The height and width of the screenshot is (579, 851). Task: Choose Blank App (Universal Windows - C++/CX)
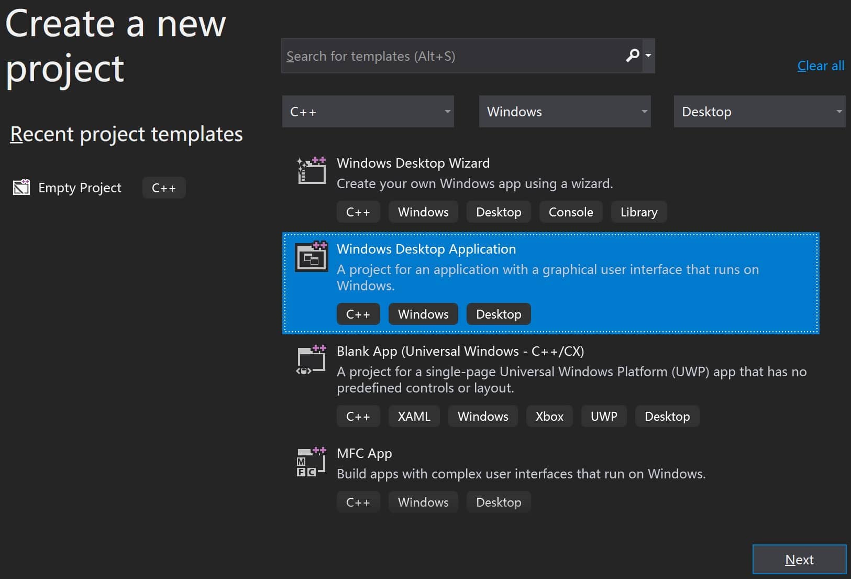(x=460, y=351)
